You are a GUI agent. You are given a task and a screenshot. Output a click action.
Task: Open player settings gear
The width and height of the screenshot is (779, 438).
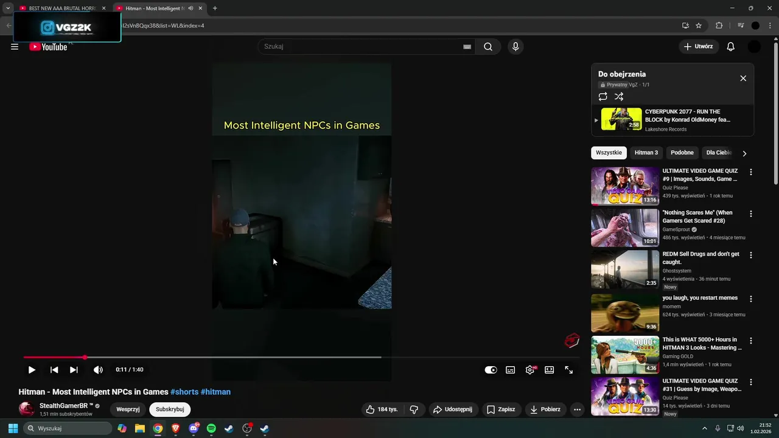coord(530,370)
